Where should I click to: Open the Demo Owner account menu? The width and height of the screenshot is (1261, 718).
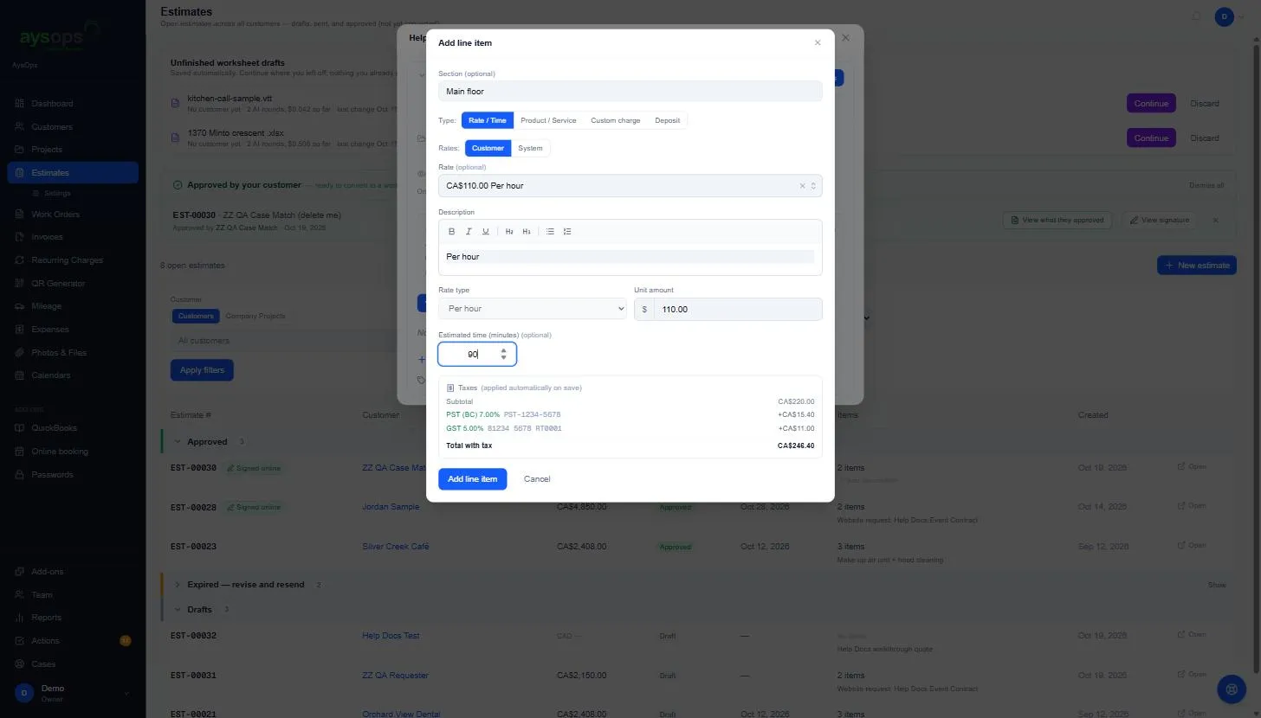pyautogui.click(x=73, y=693)
